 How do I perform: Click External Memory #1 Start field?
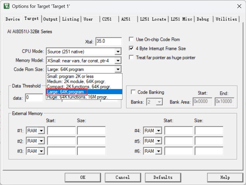[x=61, y=131]
